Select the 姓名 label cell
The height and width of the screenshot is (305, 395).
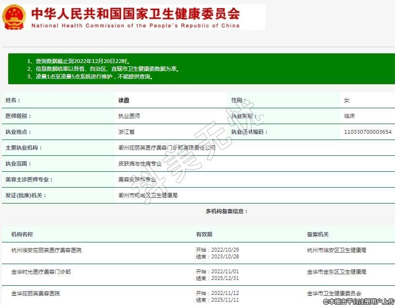pos(14,100)
